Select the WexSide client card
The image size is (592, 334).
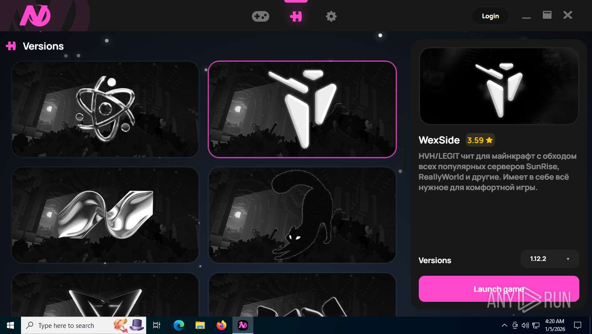pos(302,109)
